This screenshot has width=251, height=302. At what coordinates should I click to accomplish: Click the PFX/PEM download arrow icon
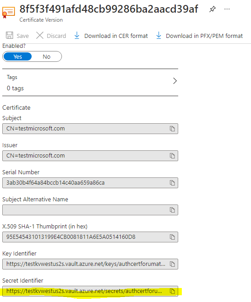(x=159, y=36)
